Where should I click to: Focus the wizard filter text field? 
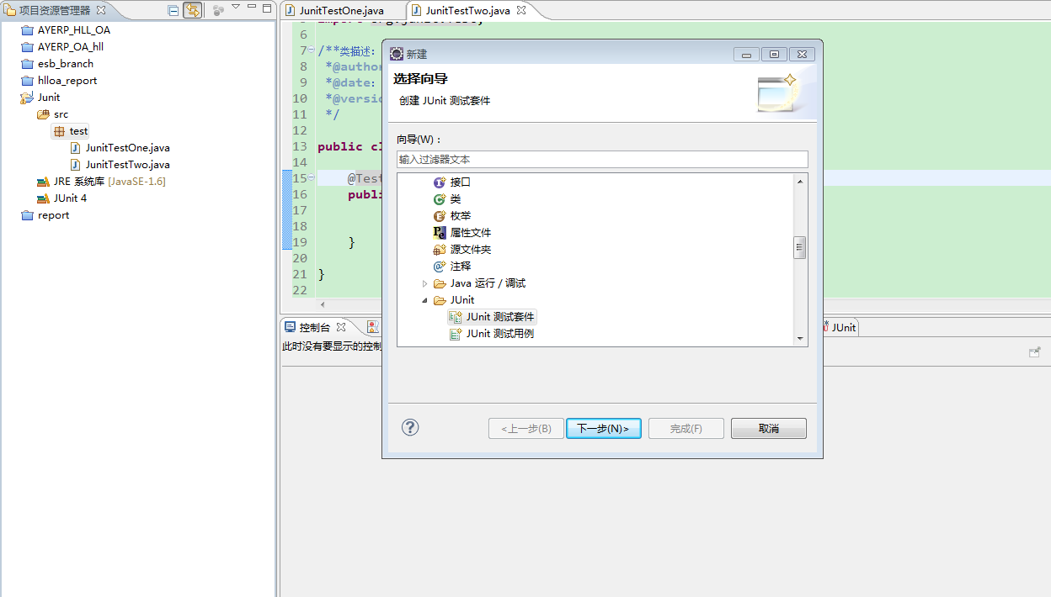pyautogui.click(x=602, y=159)
